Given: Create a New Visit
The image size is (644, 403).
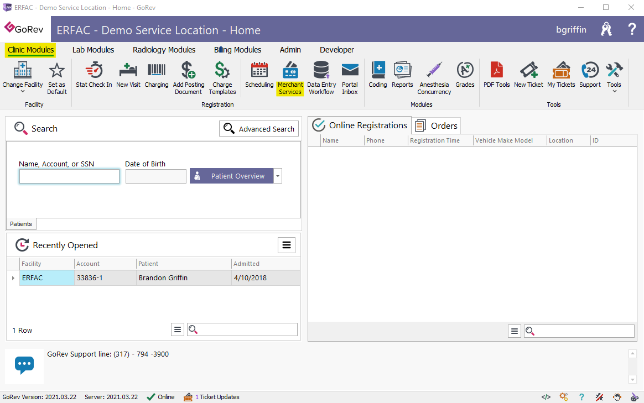Looking at the screenshot, I should click(128, 75).
